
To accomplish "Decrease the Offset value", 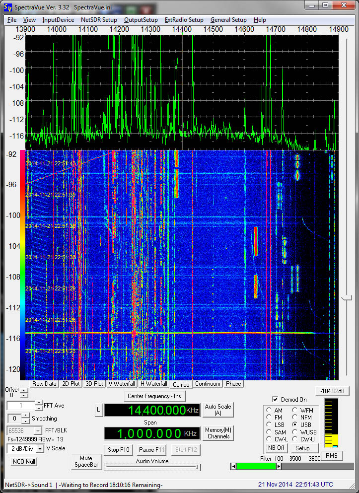I will (24, 396).
